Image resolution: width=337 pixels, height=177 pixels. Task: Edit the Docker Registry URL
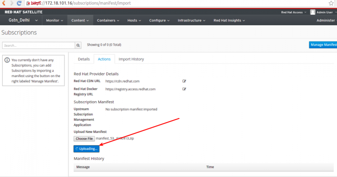[184, 89]
